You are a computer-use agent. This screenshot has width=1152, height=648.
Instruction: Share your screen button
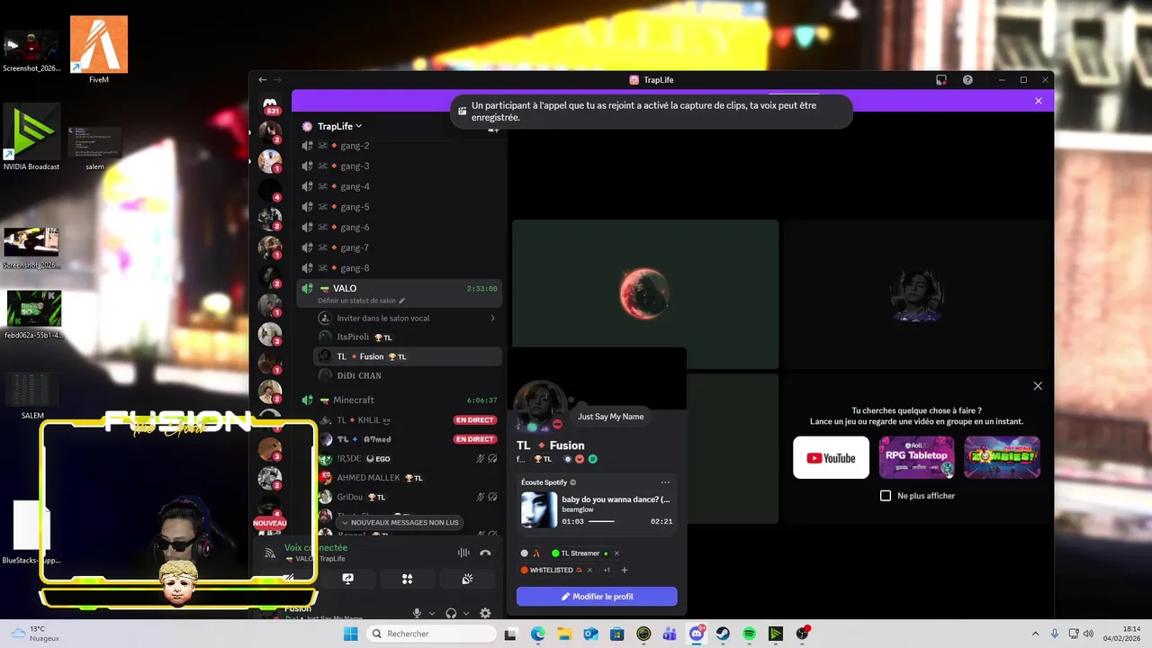(x=347, y=579)
